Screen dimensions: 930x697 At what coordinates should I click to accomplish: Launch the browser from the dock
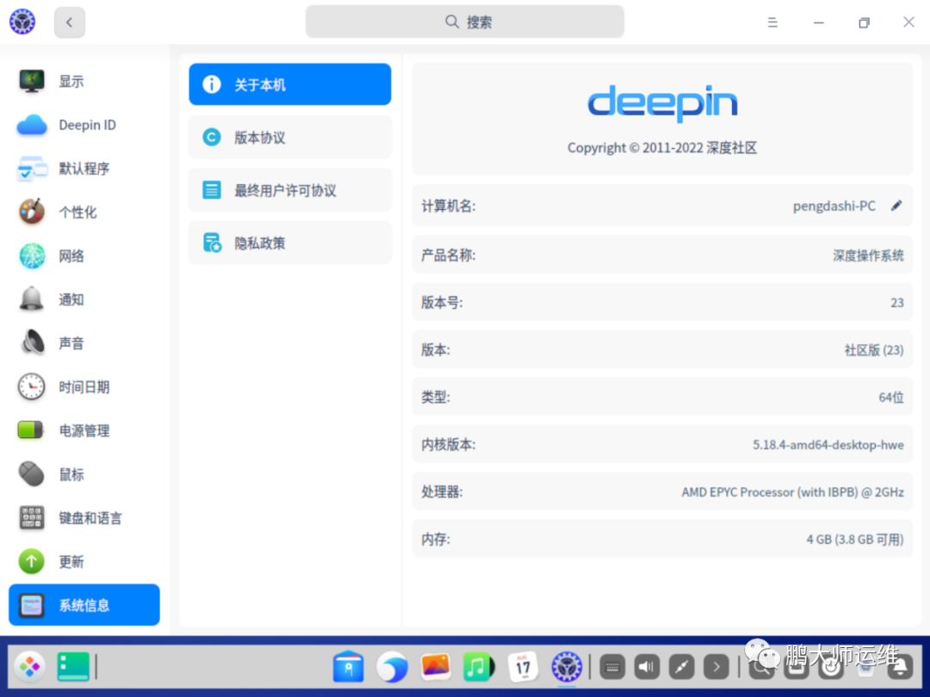coord(392,667)
